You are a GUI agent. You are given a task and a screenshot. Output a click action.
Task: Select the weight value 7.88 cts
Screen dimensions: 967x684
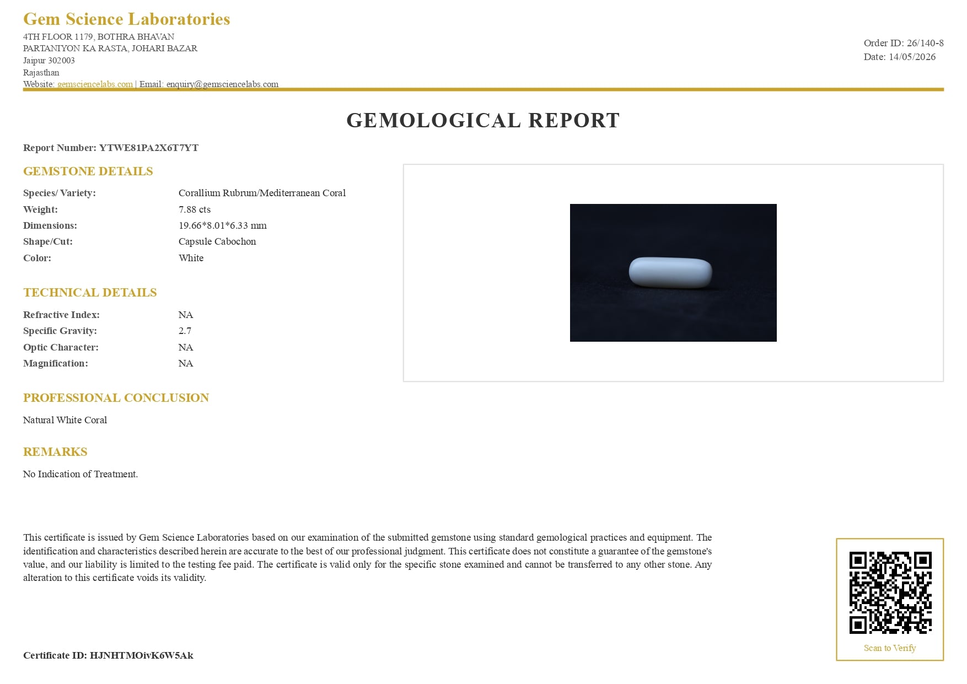click(195, 209)
